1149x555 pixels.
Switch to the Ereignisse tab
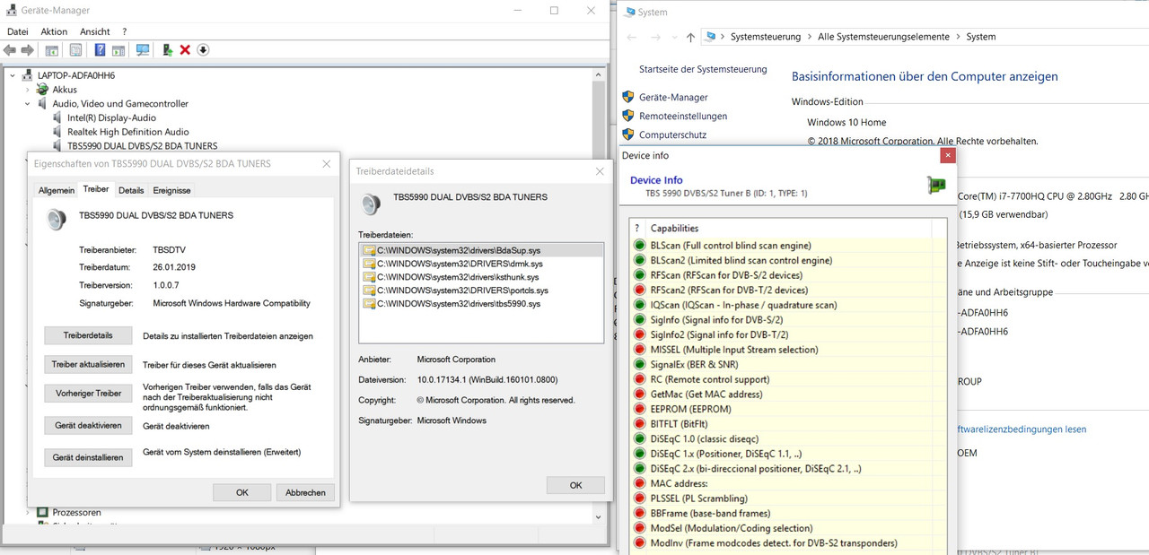click(171, 190)
